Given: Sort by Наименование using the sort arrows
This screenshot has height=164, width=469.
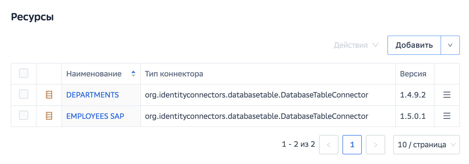Looking at the screenshot, I should 133,74.
